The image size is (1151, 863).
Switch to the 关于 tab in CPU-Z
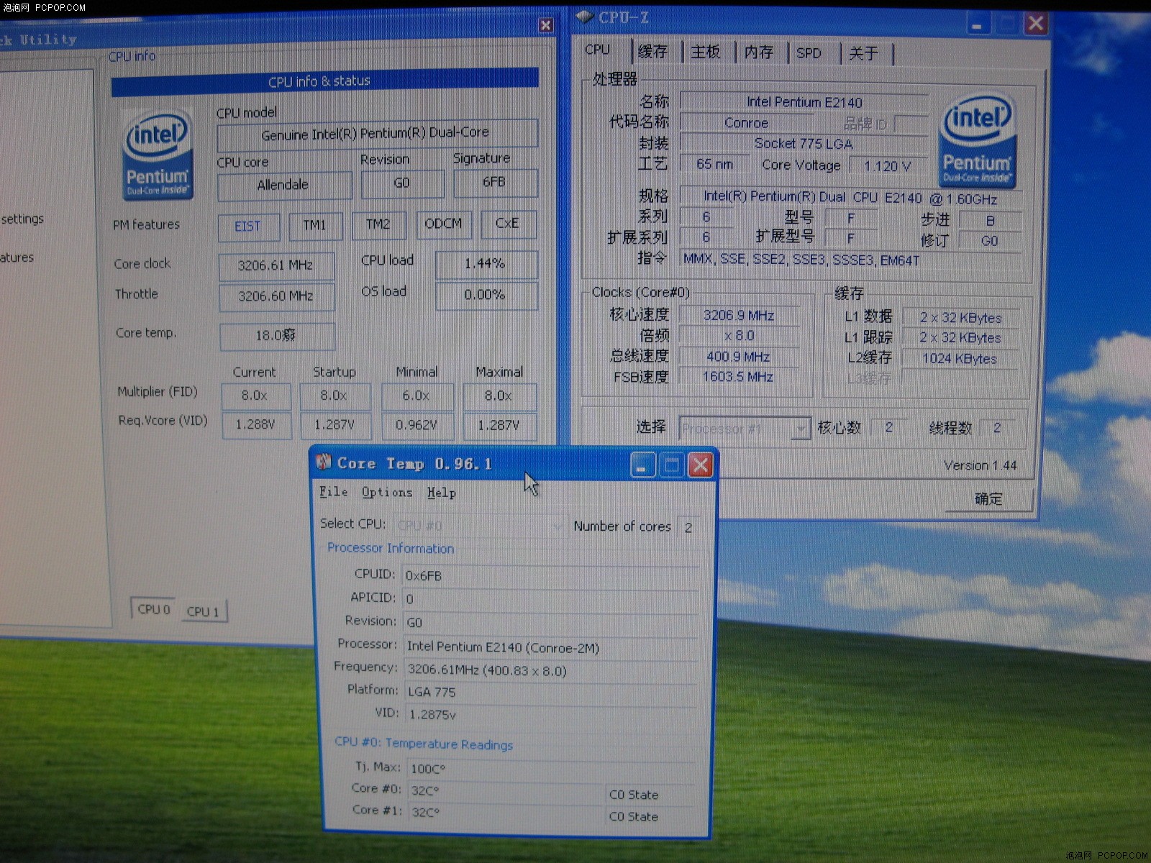(864, 52)
